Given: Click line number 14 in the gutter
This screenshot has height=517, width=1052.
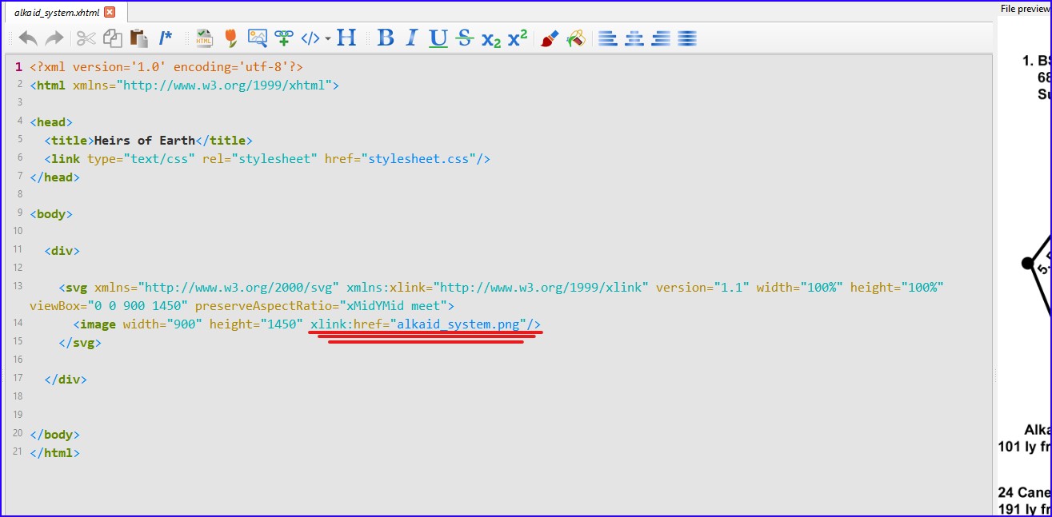Looking at the screenshot, I should point(18,324).
